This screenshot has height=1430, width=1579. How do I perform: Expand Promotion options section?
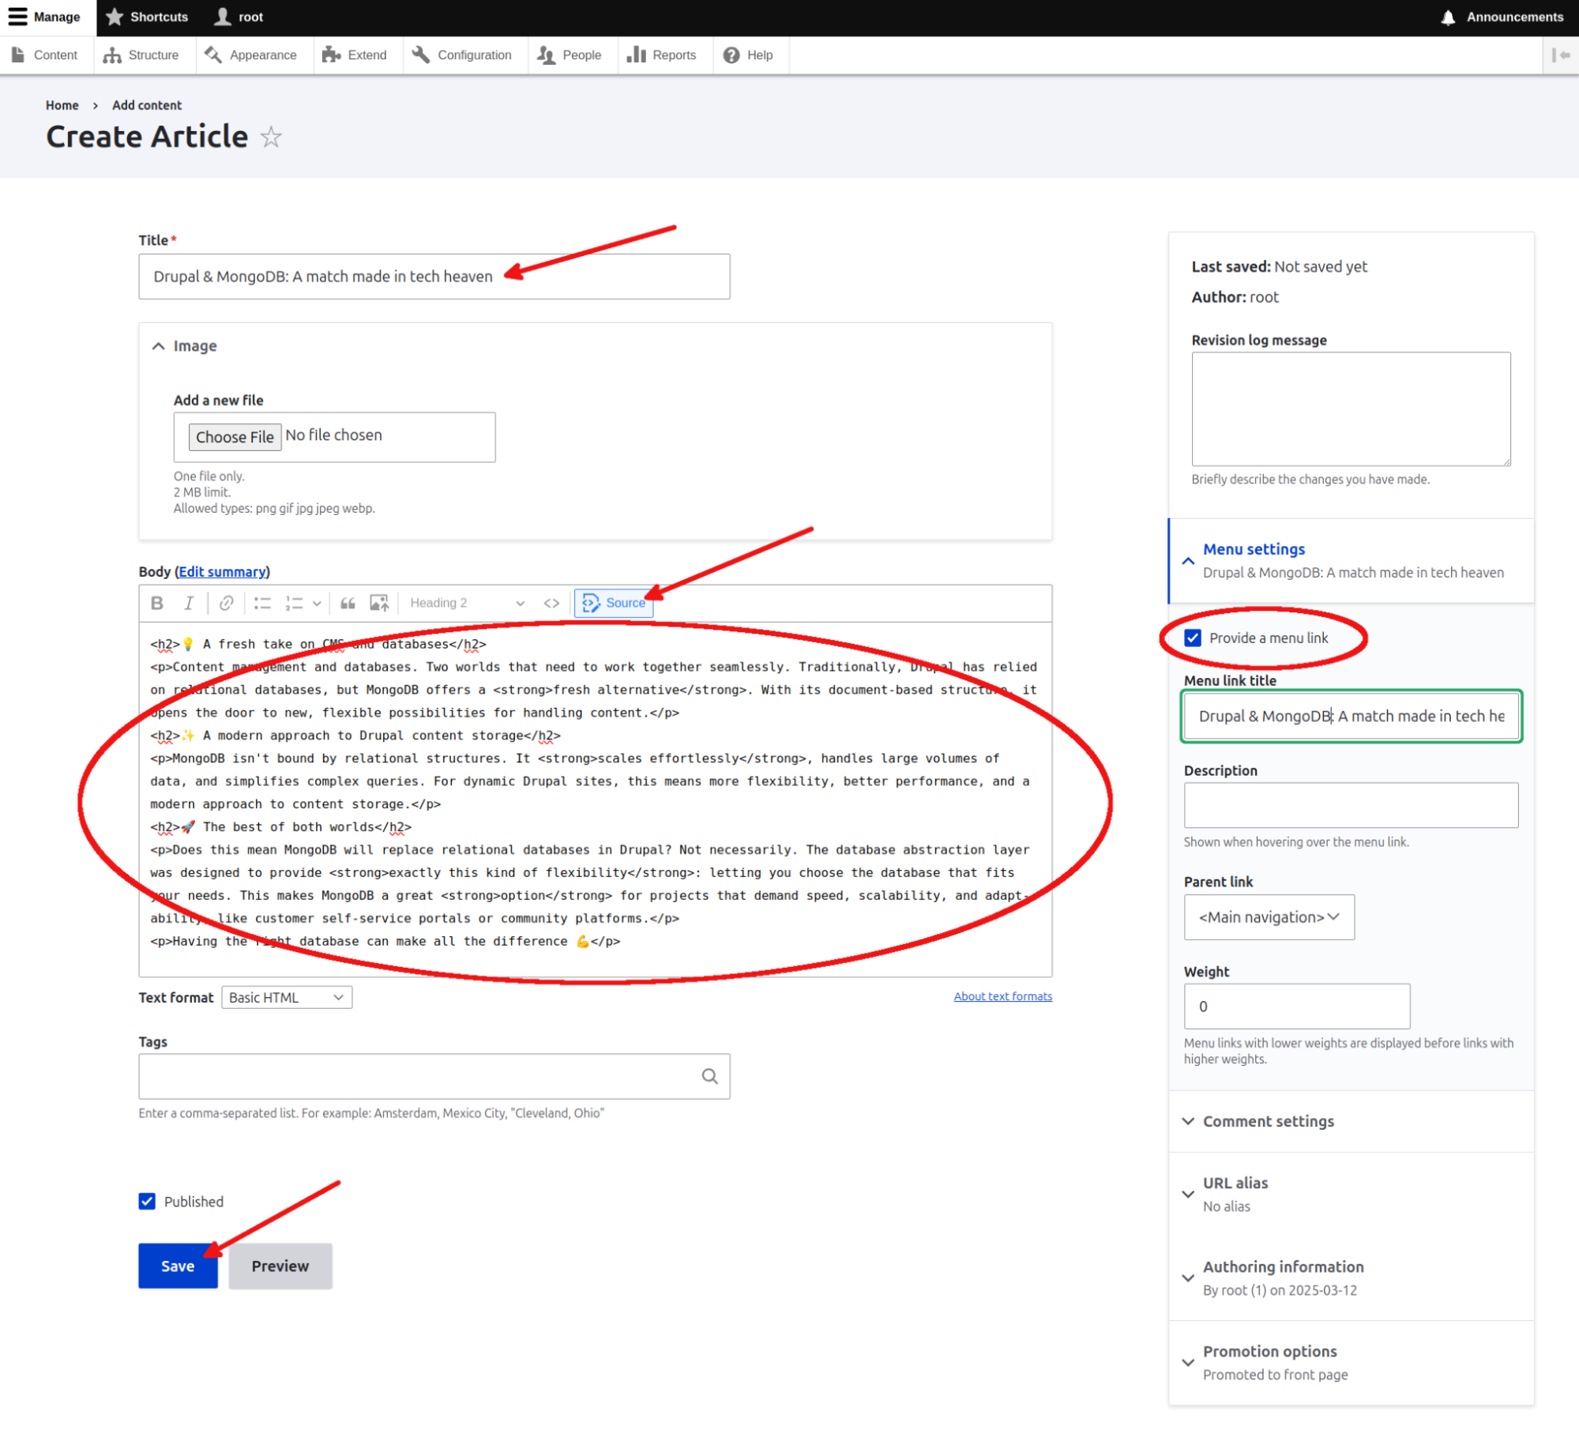point(1351,1363)
